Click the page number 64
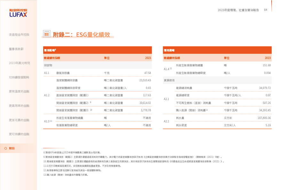The height and width of the screenshot is (190, 286). [266, 10]
